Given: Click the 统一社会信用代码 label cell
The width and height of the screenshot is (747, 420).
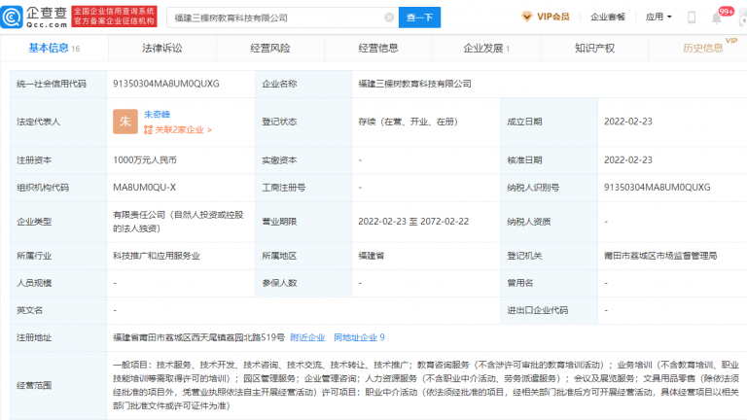Looking at the screenshot, I should pyautogui.click(x=58, y=84).
